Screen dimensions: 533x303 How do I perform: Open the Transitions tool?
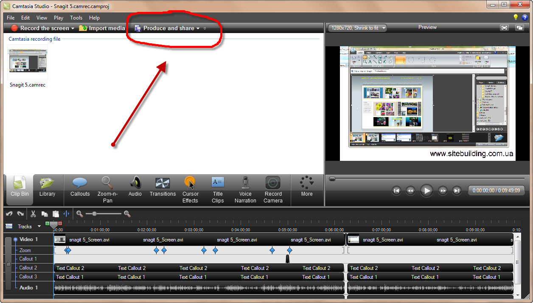click(163, 188)
